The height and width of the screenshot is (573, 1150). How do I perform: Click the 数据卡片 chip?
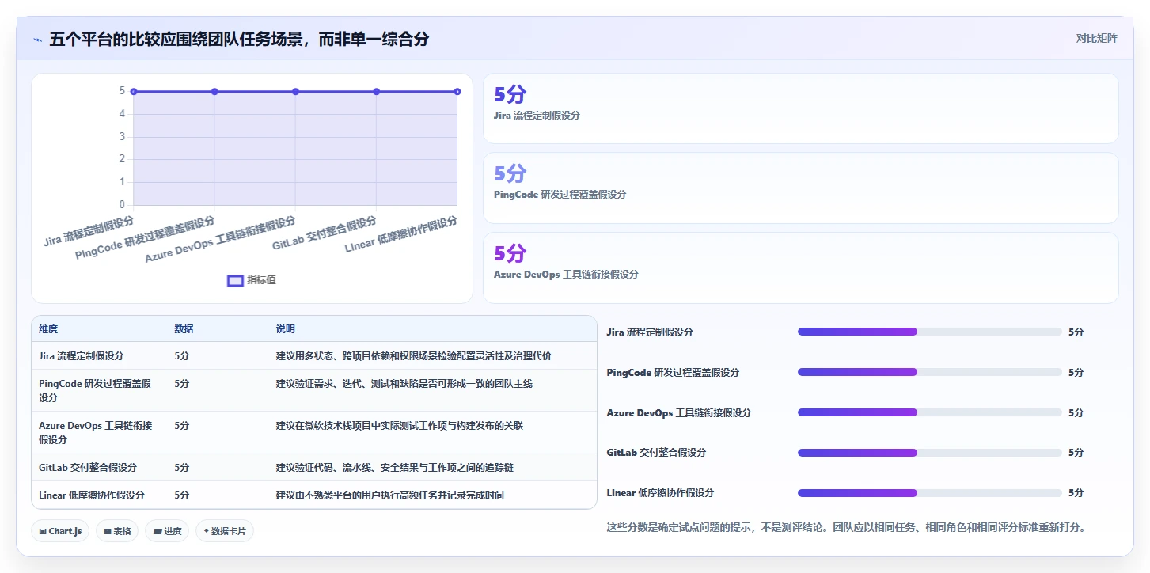[225, 531]
